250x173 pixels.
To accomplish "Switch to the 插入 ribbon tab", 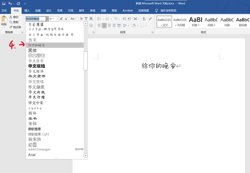I will [x=27, y=11].
